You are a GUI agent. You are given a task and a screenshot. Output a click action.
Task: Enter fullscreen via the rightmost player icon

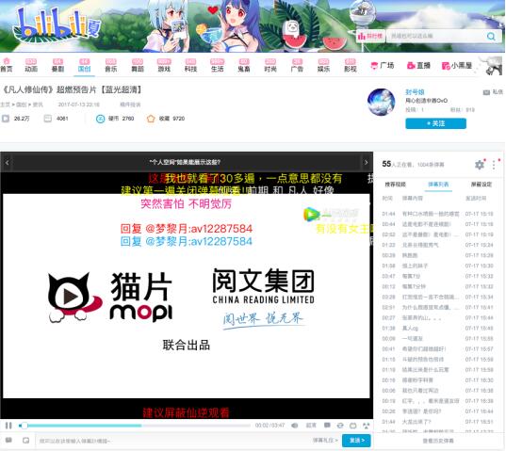tap(366, 426)
